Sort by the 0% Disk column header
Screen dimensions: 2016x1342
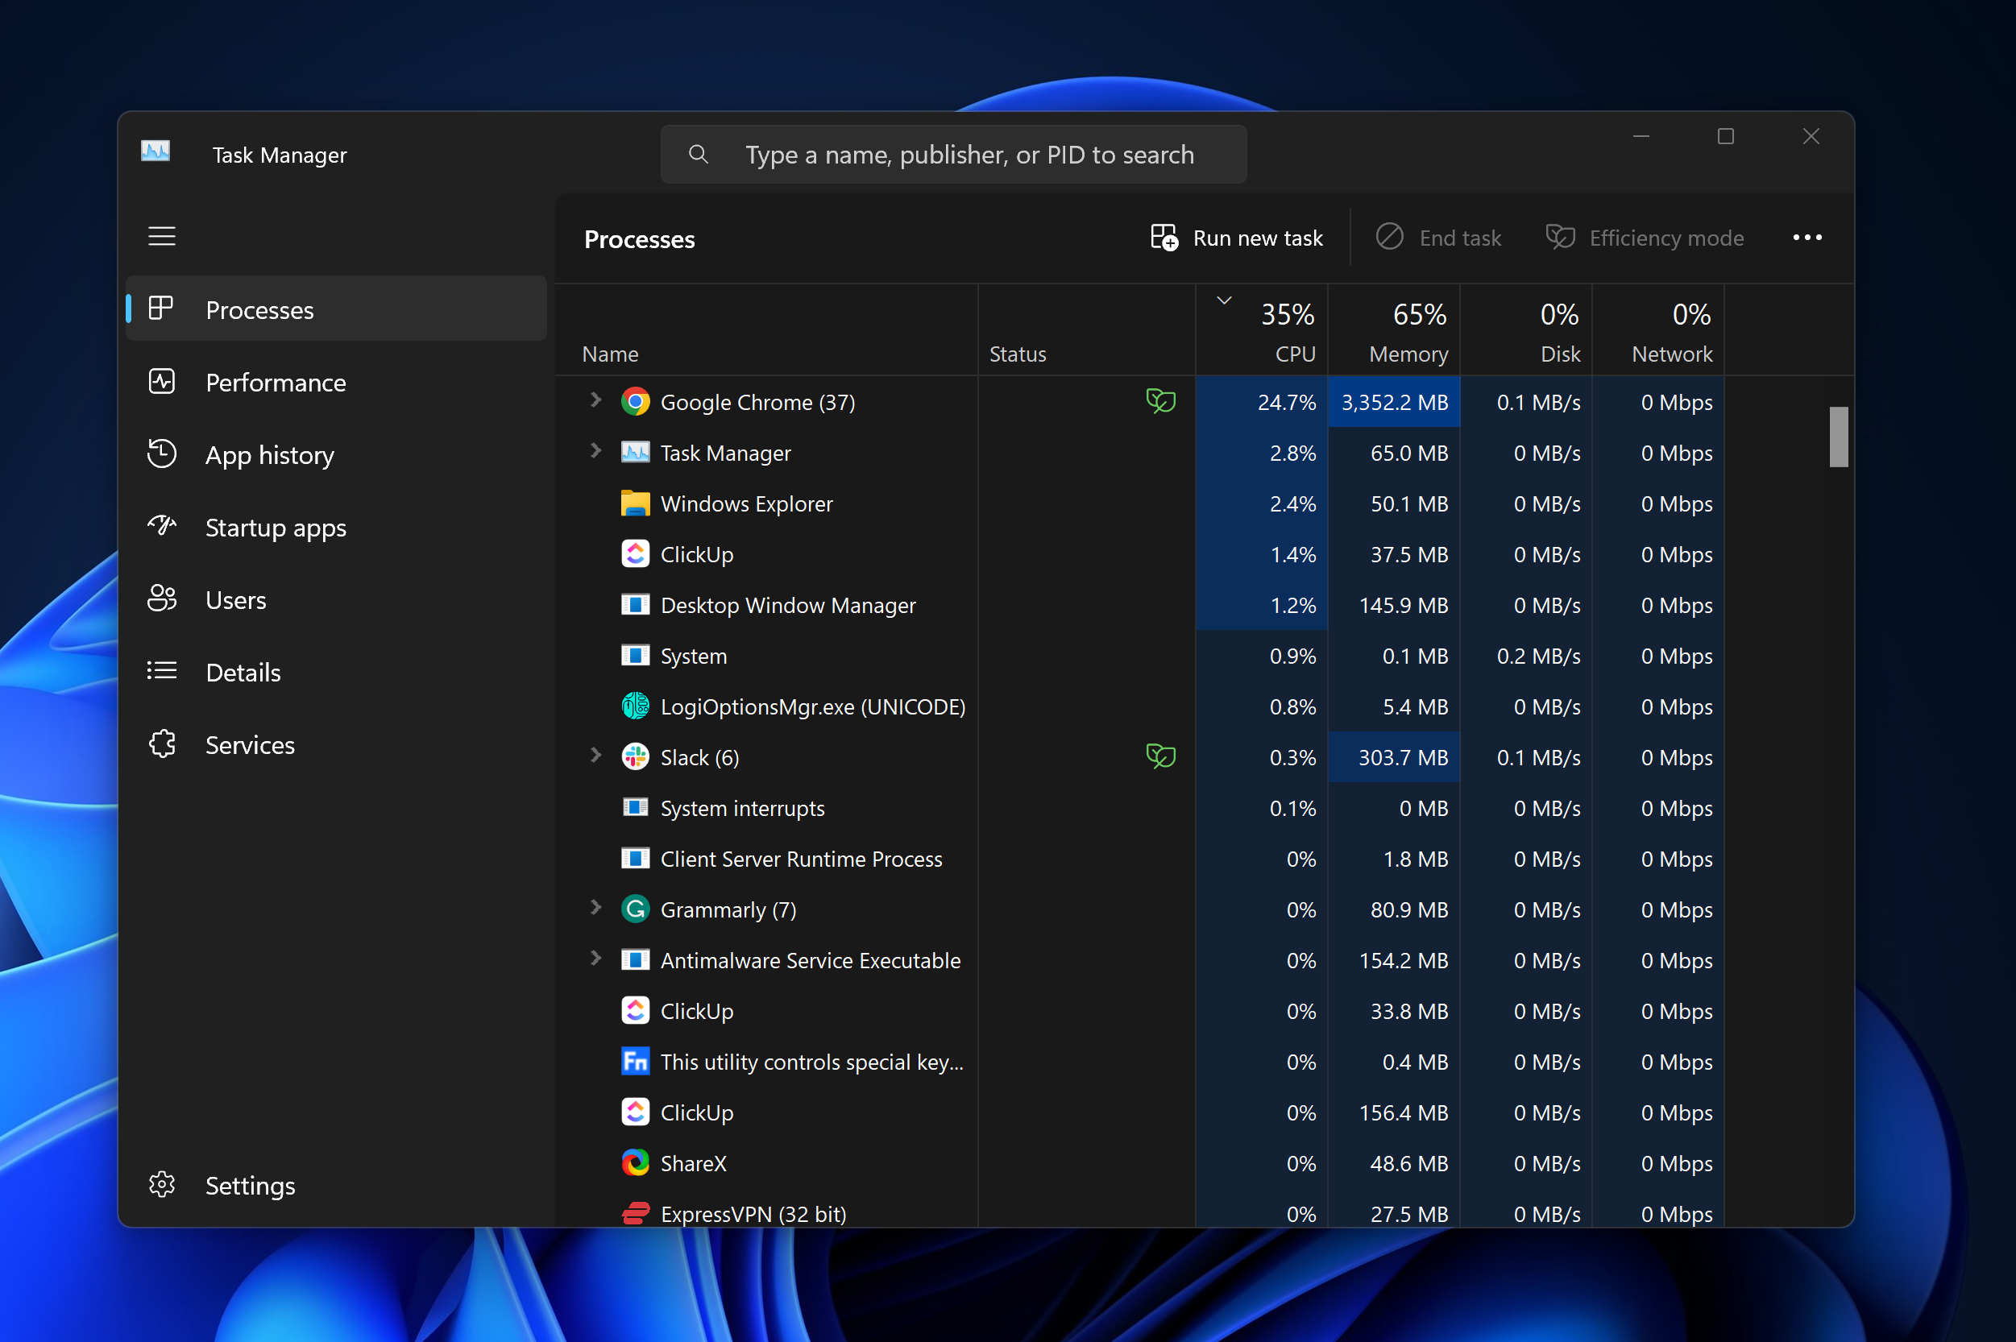tap(1526, 330)
